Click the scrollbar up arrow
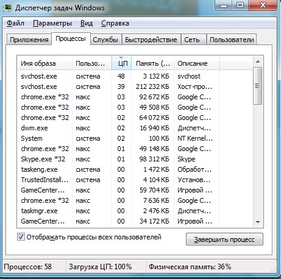This screenshot has width=281, height=279. [258, 62]
